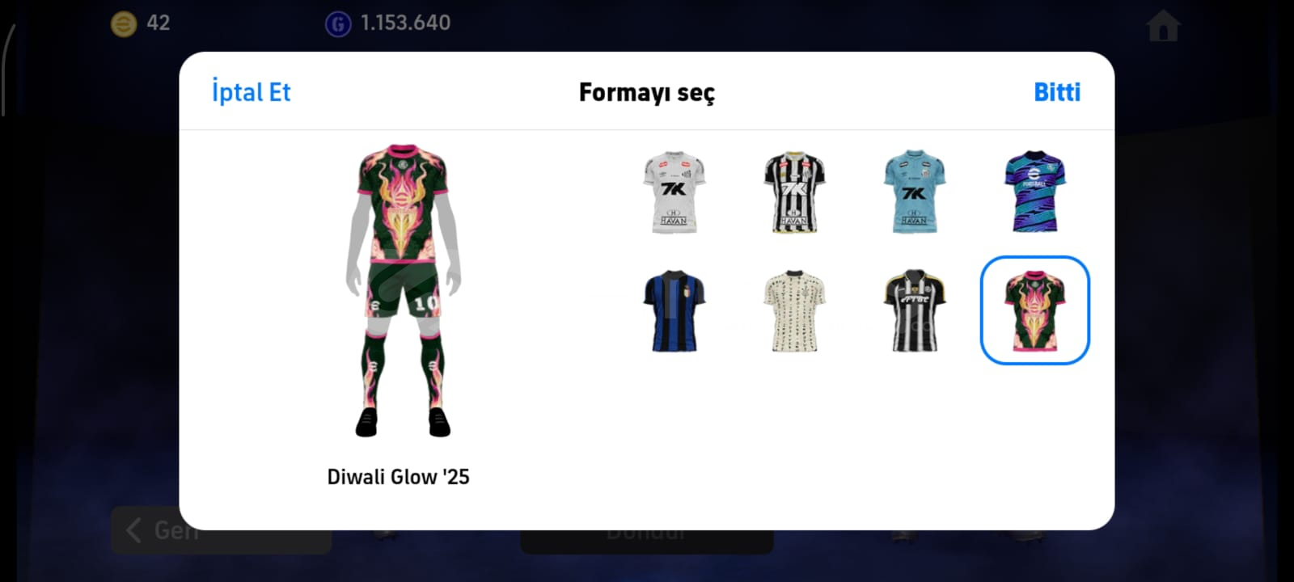Click the dimmed dark button behind the dialog
This screenshot has height=582, width=1294.
[646, 542]
